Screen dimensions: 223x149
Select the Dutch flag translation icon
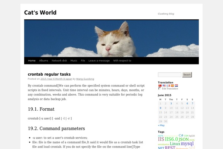pyautogui.click(x=176, y=86)
